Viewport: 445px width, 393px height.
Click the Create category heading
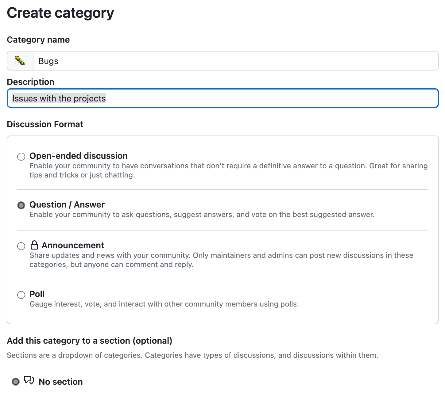coord(60,13)
